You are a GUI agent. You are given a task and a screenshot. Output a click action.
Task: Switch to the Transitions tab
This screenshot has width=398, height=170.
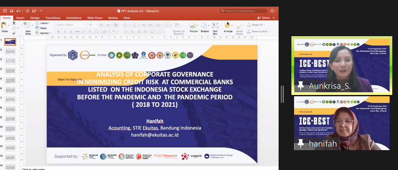point(53,18)
